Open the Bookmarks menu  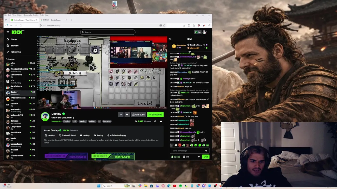pyautogui.click(x=28, y=15)
